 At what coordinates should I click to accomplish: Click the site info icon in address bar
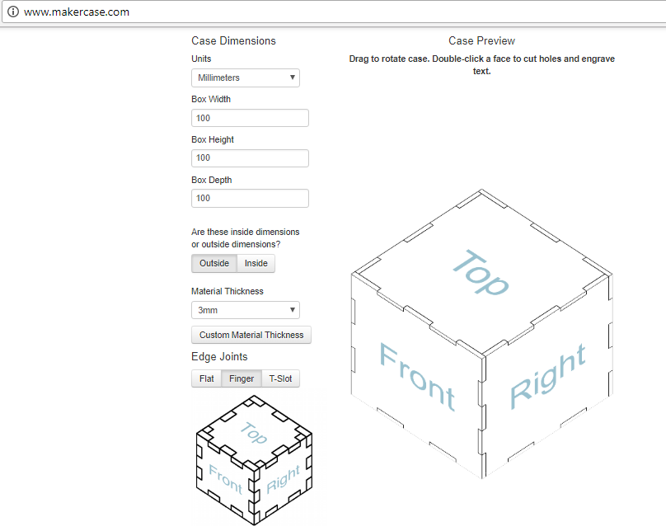click(12, 12)
